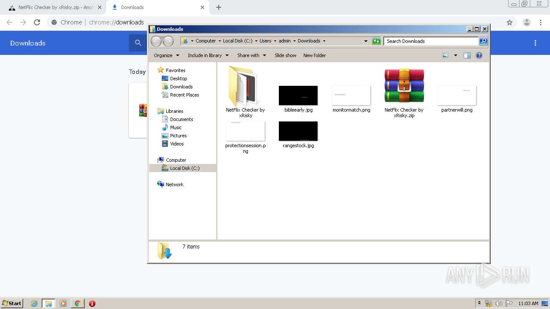
Task: Click Local Disk (C:) in address breadcrumb
Action: pyautogui.click(x=238, y=41)
